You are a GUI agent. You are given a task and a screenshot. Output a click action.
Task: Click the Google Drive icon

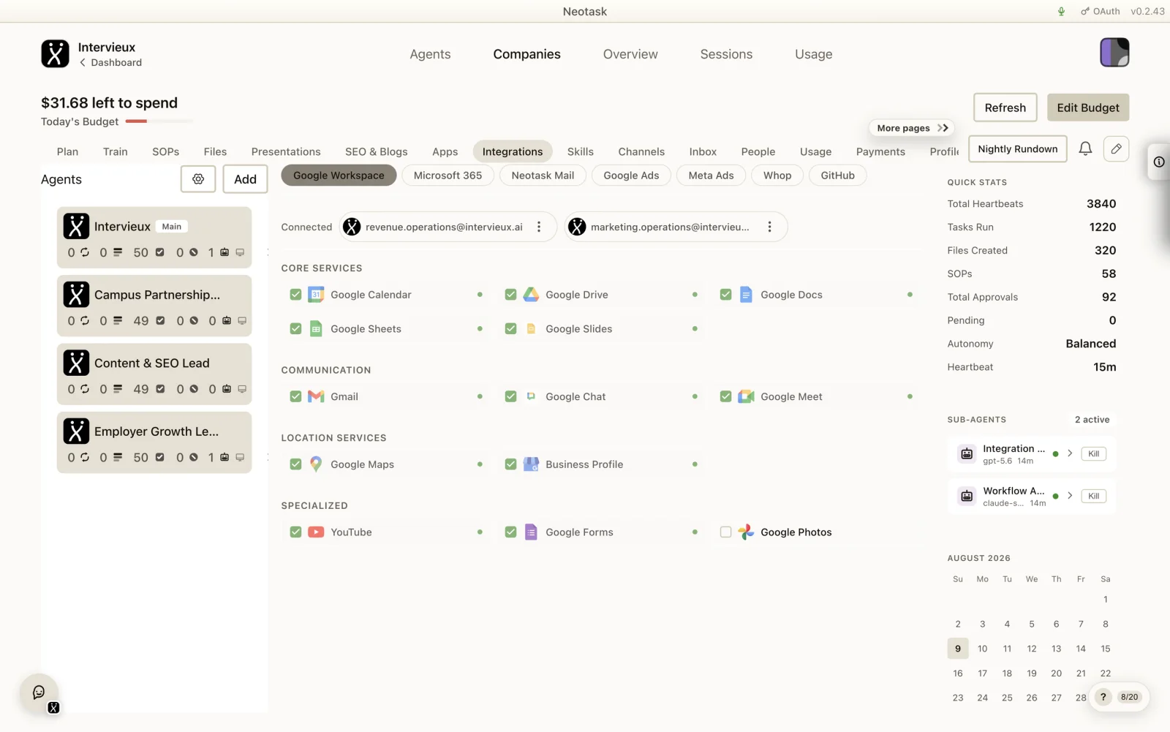point(531,295)
